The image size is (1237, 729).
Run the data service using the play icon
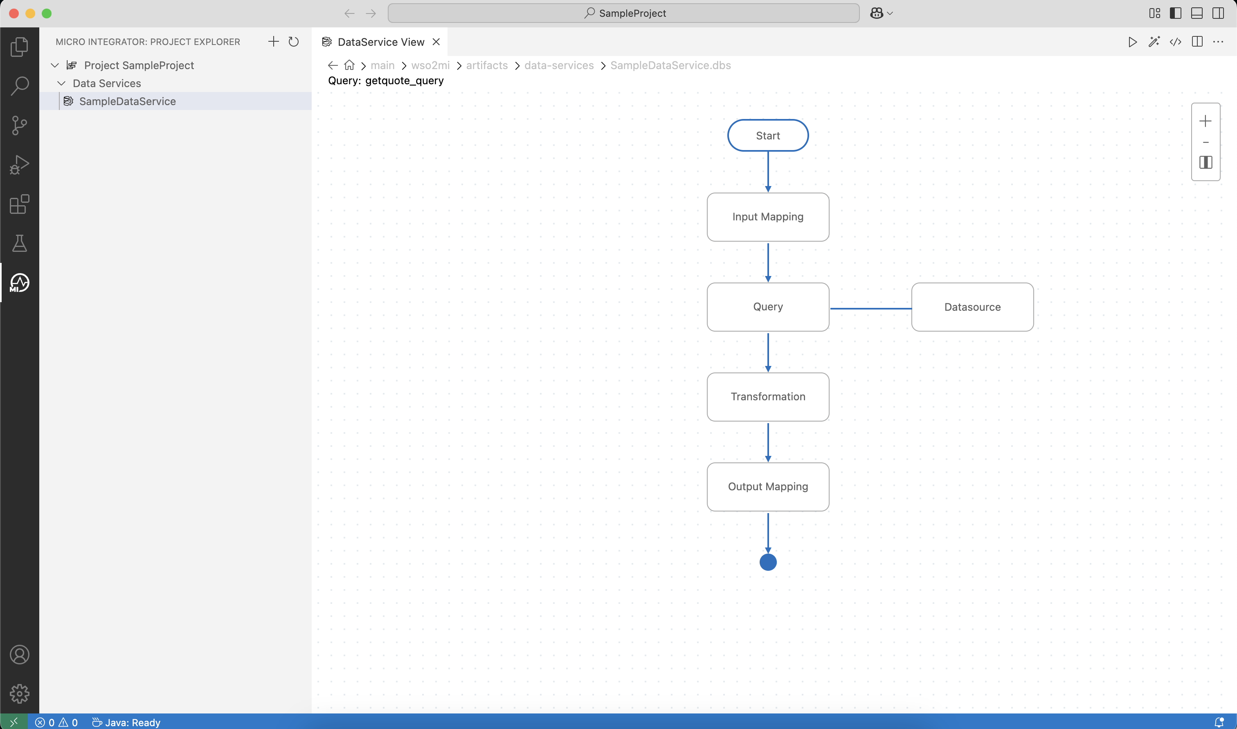(1132, 42)
